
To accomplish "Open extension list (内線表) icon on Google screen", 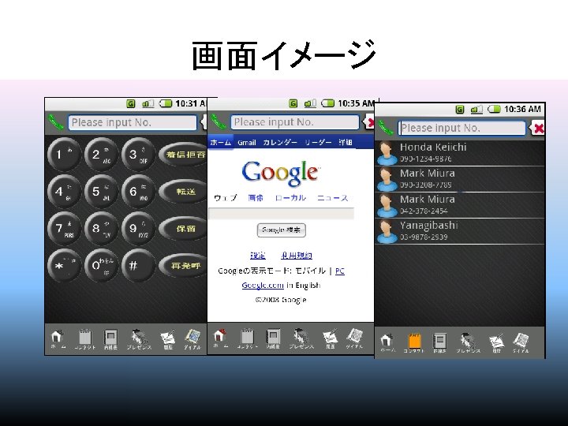I will 273,338.
